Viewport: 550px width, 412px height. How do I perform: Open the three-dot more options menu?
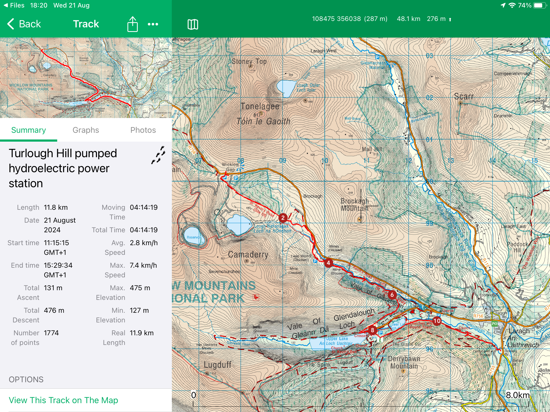coord(153,24)
